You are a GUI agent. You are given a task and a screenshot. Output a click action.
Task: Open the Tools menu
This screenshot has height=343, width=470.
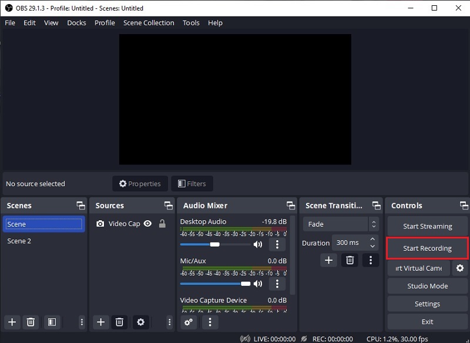pyautogui.click(x=191, y=23)
